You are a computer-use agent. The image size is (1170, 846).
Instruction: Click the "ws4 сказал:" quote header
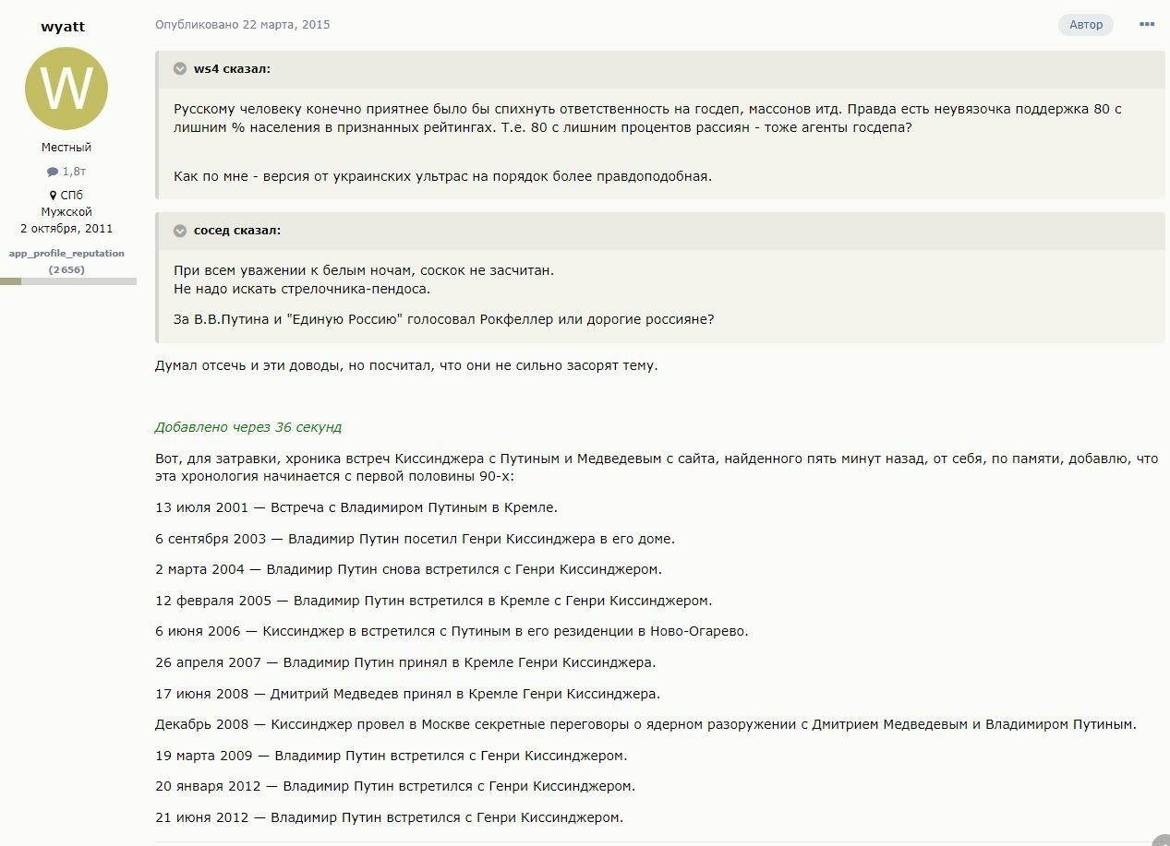[x=232, y=69]
